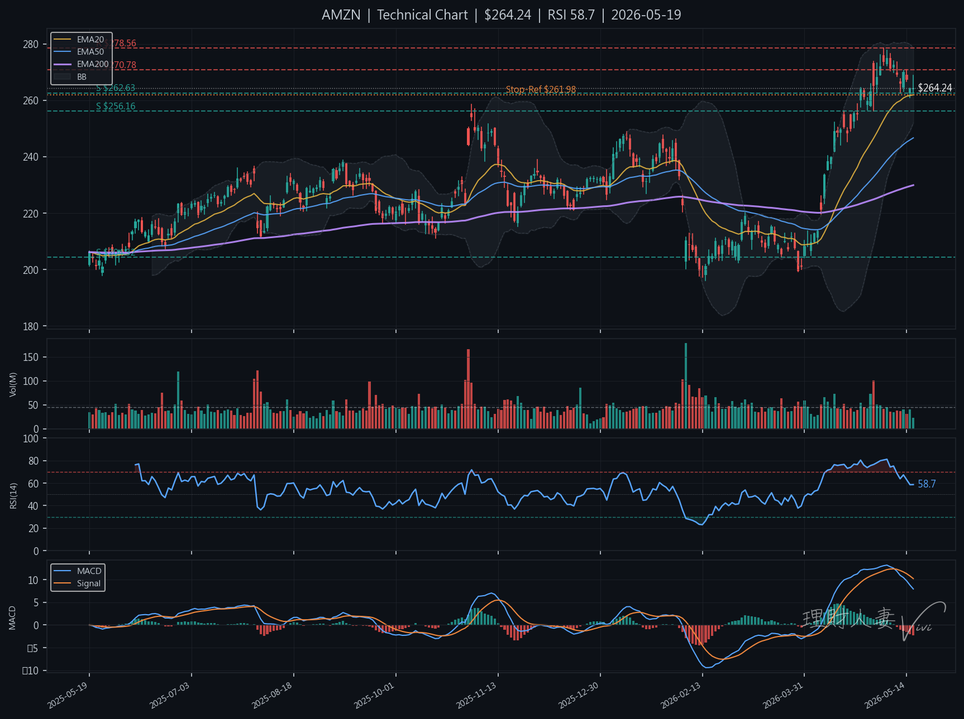Screen dimensions: 964x719
Task: Click the 2025-08-18 date tick label
Action: (x=272, y=696)
